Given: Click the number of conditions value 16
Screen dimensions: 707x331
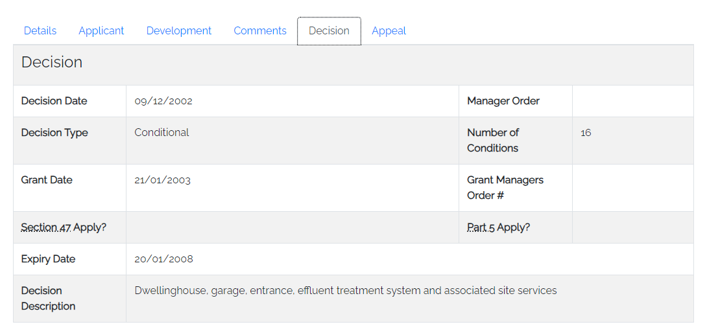Looking at the screenshot, I should (586, 133).
